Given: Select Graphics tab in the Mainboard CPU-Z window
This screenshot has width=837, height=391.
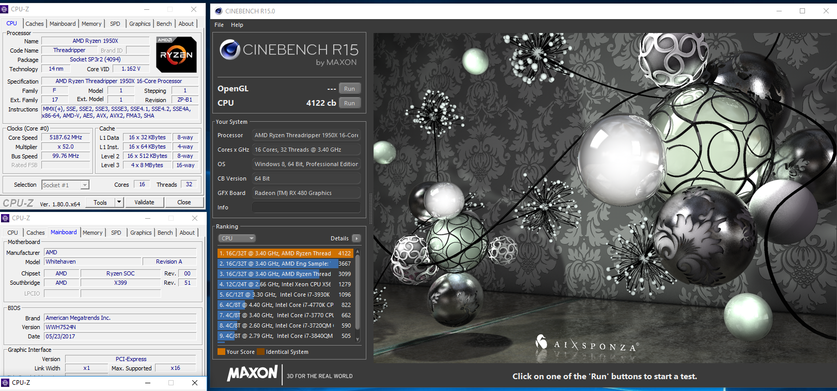Looking at the screenshot, I should click(x=141, y=233).
